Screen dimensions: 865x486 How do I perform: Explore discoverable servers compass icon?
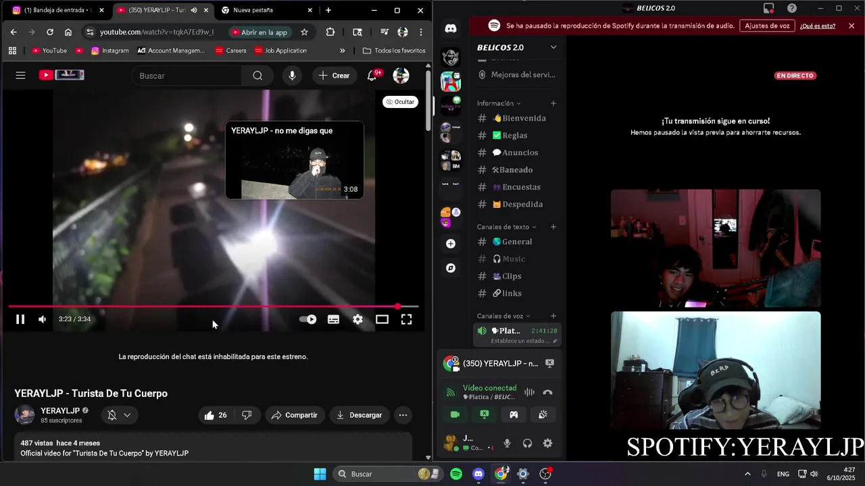point(451,268)
